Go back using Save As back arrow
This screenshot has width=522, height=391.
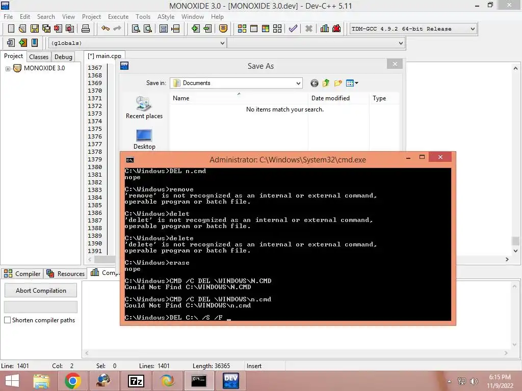[x=314, y=83]
